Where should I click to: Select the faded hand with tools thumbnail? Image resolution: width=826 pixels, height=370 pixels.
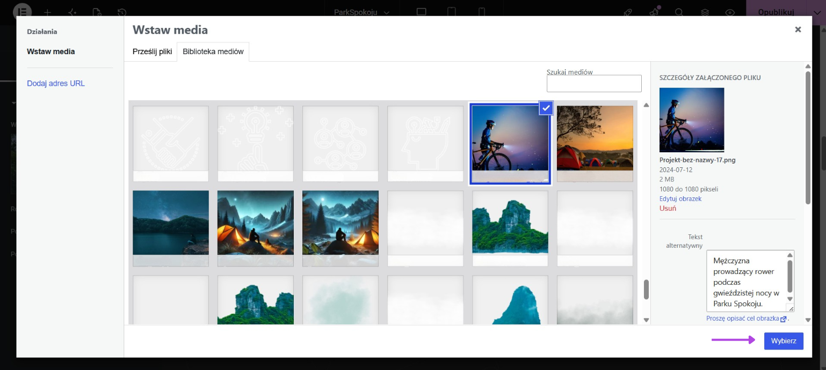171,144
